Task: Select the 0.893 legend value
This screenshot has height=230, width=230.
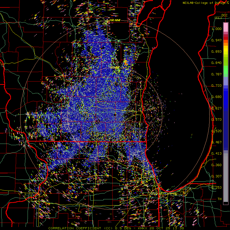Action: 216,51
